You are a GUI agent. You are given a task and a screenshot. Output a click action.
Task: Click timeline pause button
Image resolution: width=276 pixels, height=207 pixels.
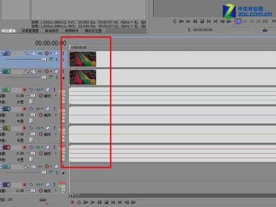pos(99,202)
